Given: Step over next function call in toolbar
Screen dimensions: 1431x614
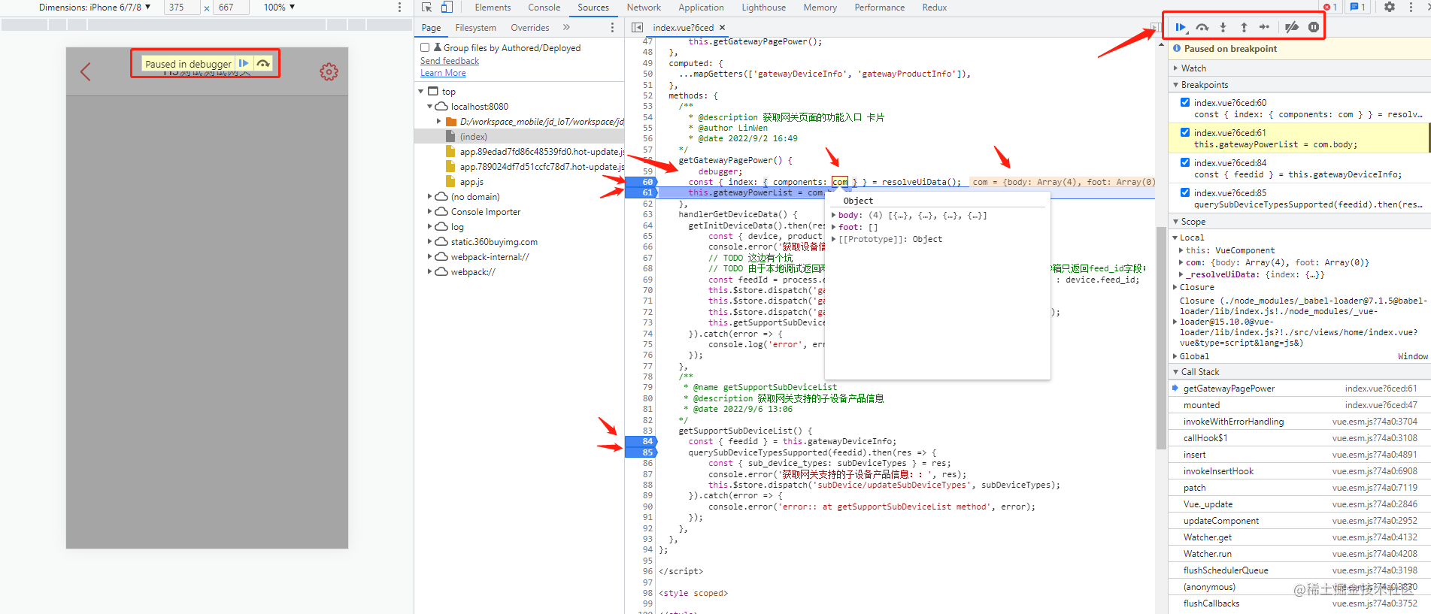Looking at the screenshot, I should [x=1202, y=28].
